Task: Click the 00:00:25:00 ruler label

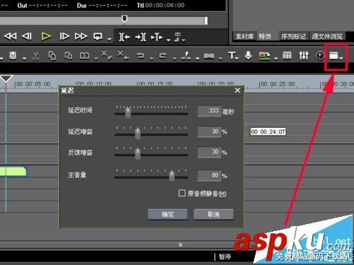Action: tap(278, 84)
